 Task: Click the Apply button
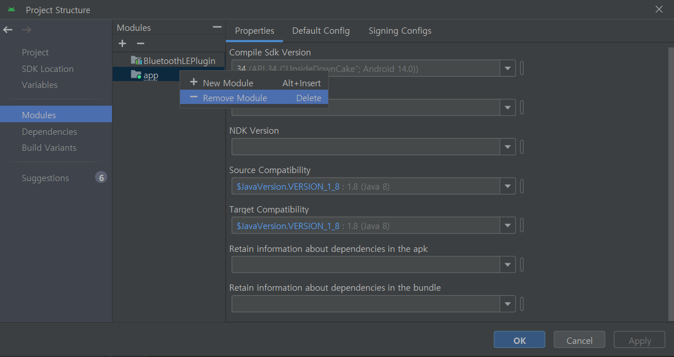640,340
